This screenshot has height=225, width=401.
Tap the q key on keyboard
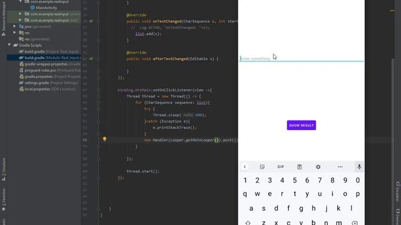[x=245, y=194]
